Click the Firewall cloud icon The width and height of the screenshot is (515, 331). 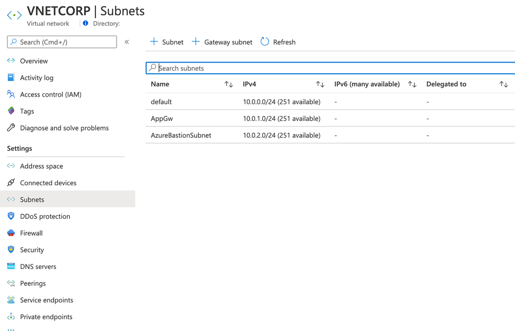(11, 233)
